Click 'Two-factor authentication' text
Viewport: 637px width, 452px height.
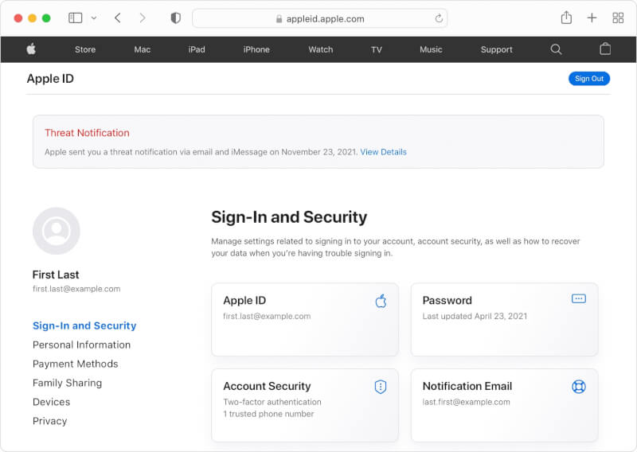(272, 402)
